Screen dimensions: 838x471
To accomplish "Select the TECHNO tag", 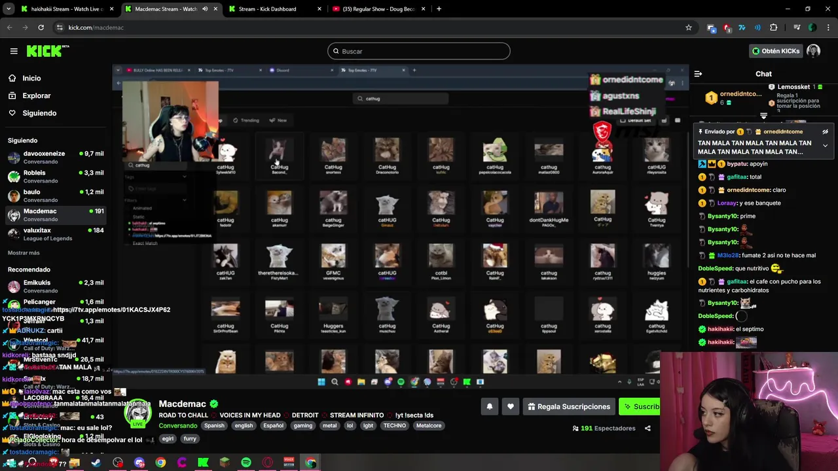I will point(394,426).
